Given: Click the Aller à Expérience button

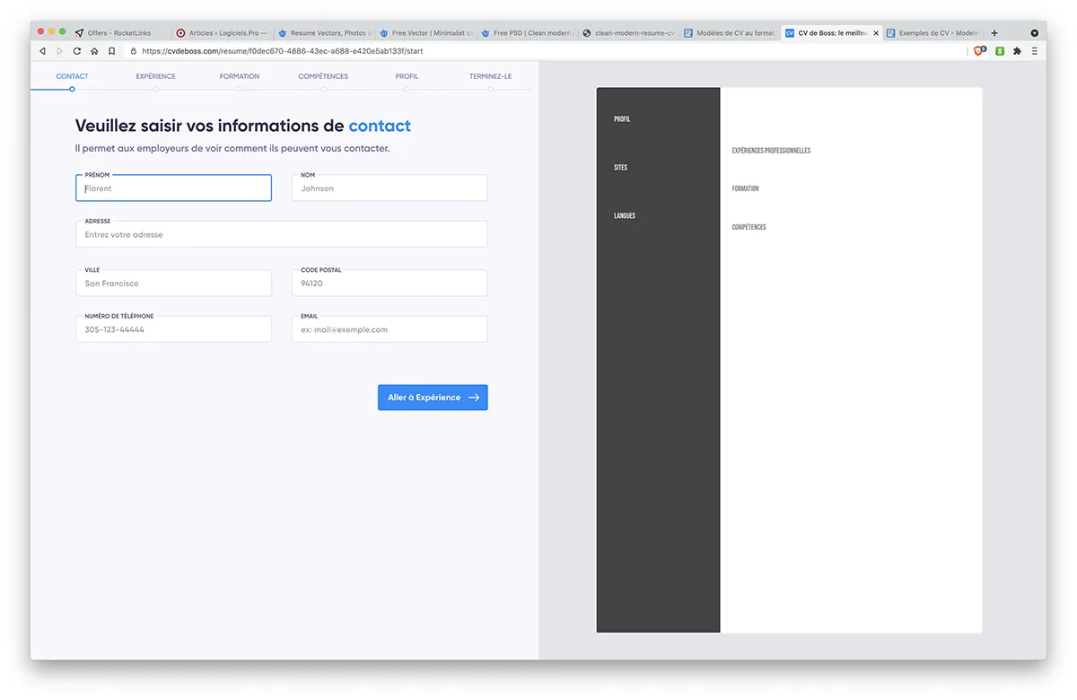Looking at the screenshot, I should tap(433, 398).
